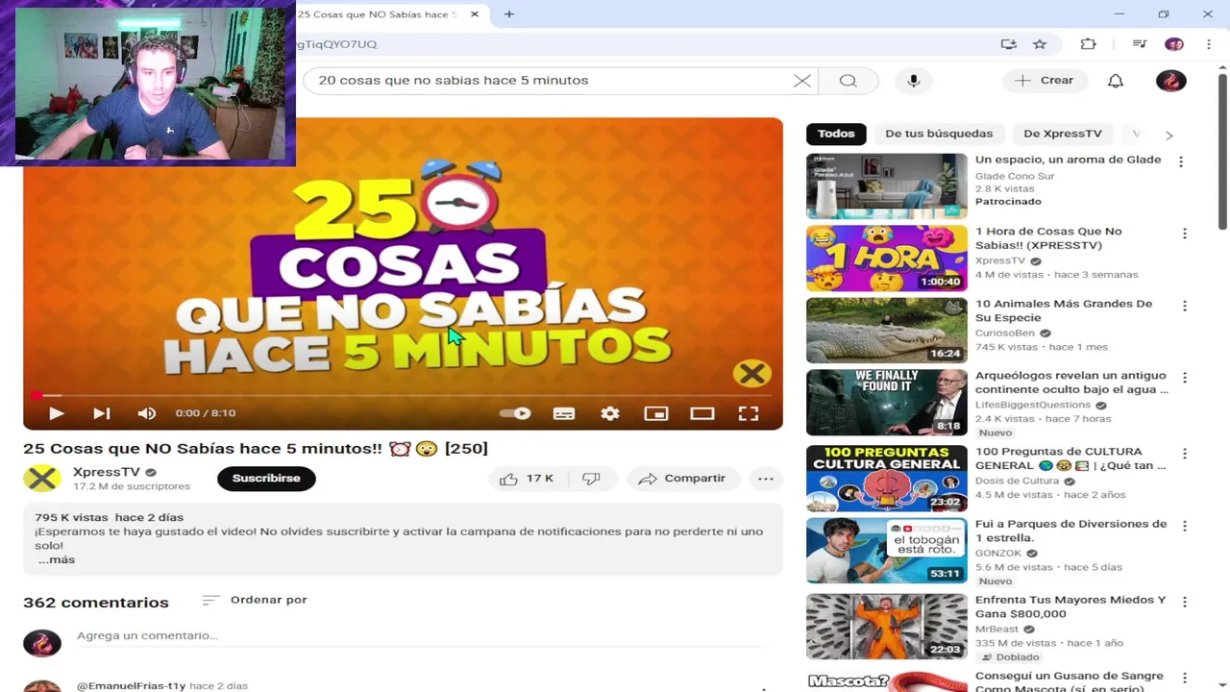The width and height of the screenshot is (1230, 692).
Task: Activate miniplayer mode icon
Action: (656, 413)
